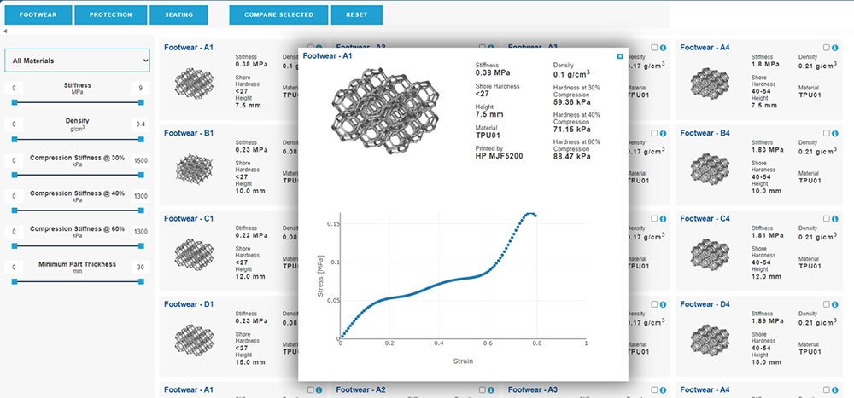The width and height of the screenshot is (854, 398).
Task: Select Compression Stiffness @ 30% maximum handle
Action: 141,175
